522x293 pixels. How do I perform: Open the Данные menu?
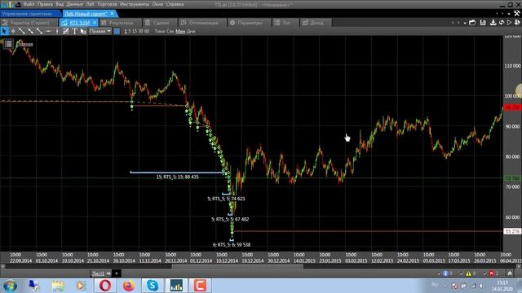click(74, 4)
